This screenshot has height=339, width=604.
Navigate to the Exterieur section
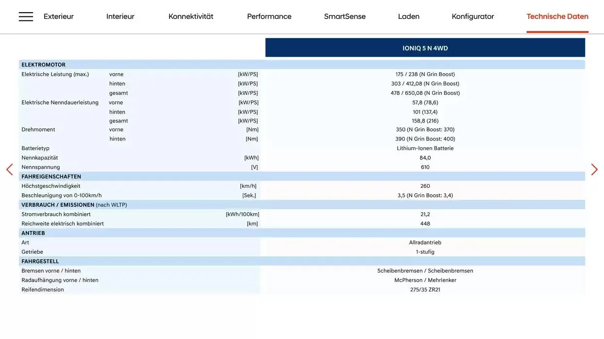[x=58, y=15]
